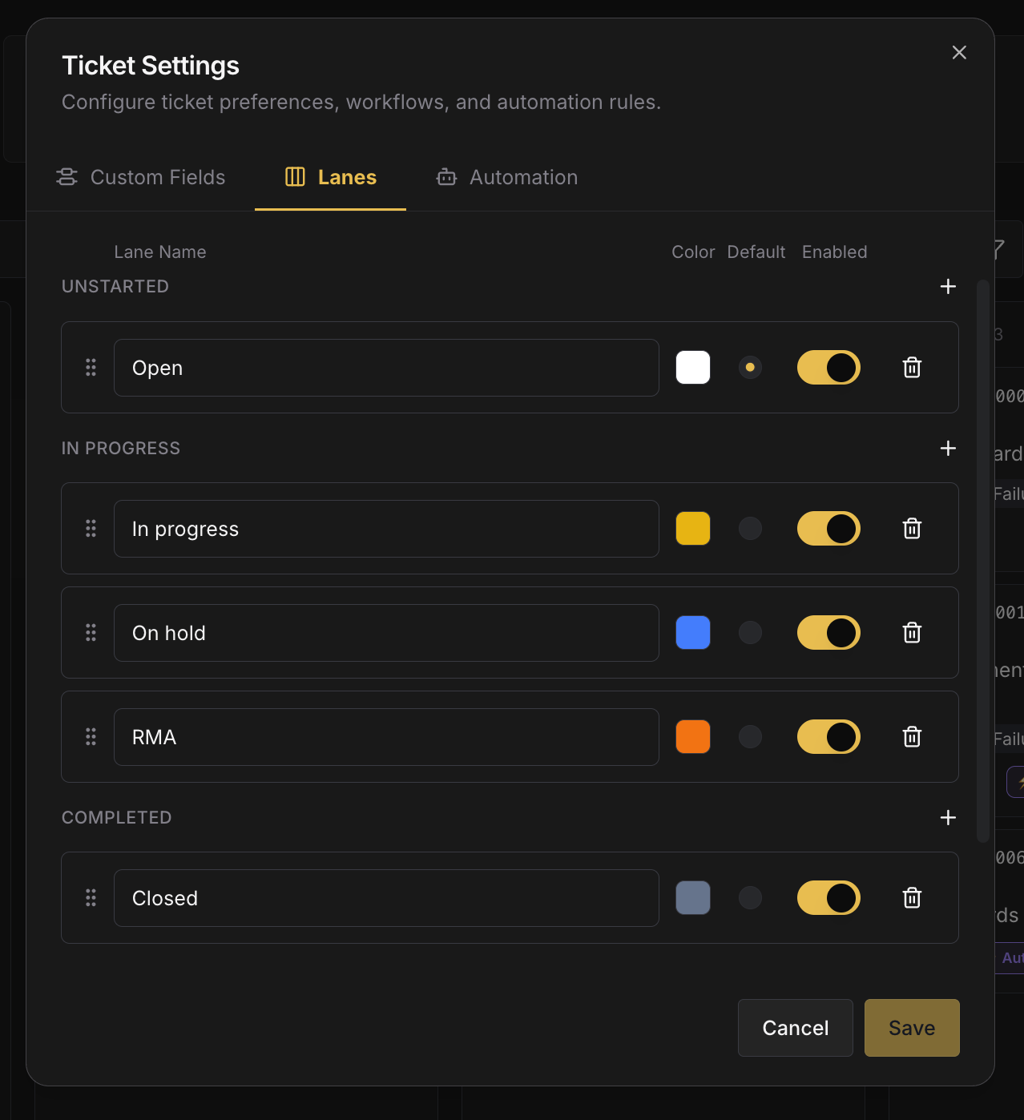Add a lane to the Completed section
This screenshot has width=1024, height=1120.
coord(948,817)
